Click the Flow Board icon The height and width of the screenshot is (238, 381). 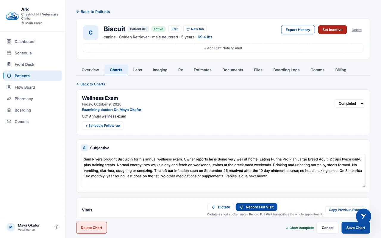[x=9, y=87]
